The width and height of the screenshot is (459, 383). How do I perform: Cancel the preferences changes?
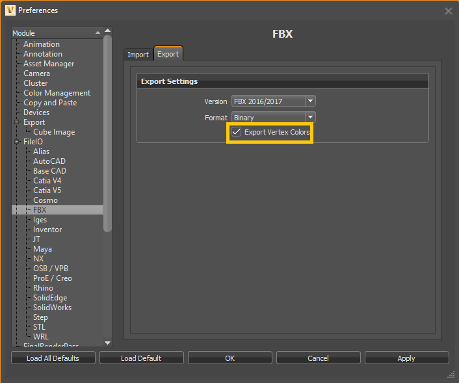tap(318, 358)
